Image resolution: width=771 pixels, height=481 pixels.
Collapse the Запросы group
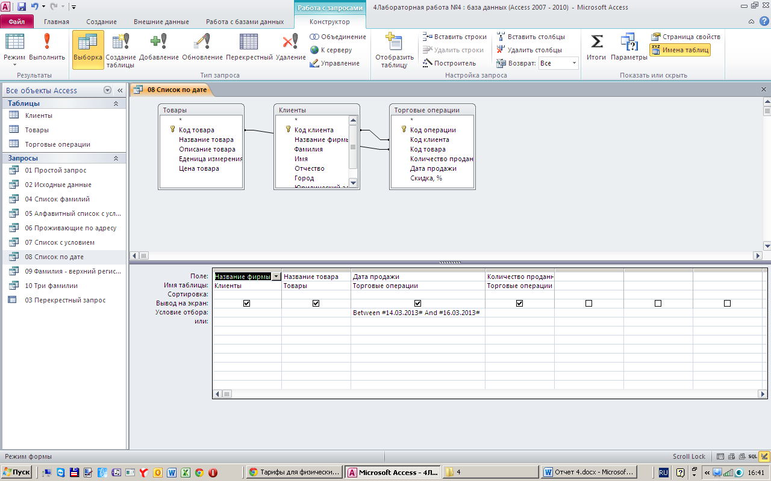tap(116, 158)
